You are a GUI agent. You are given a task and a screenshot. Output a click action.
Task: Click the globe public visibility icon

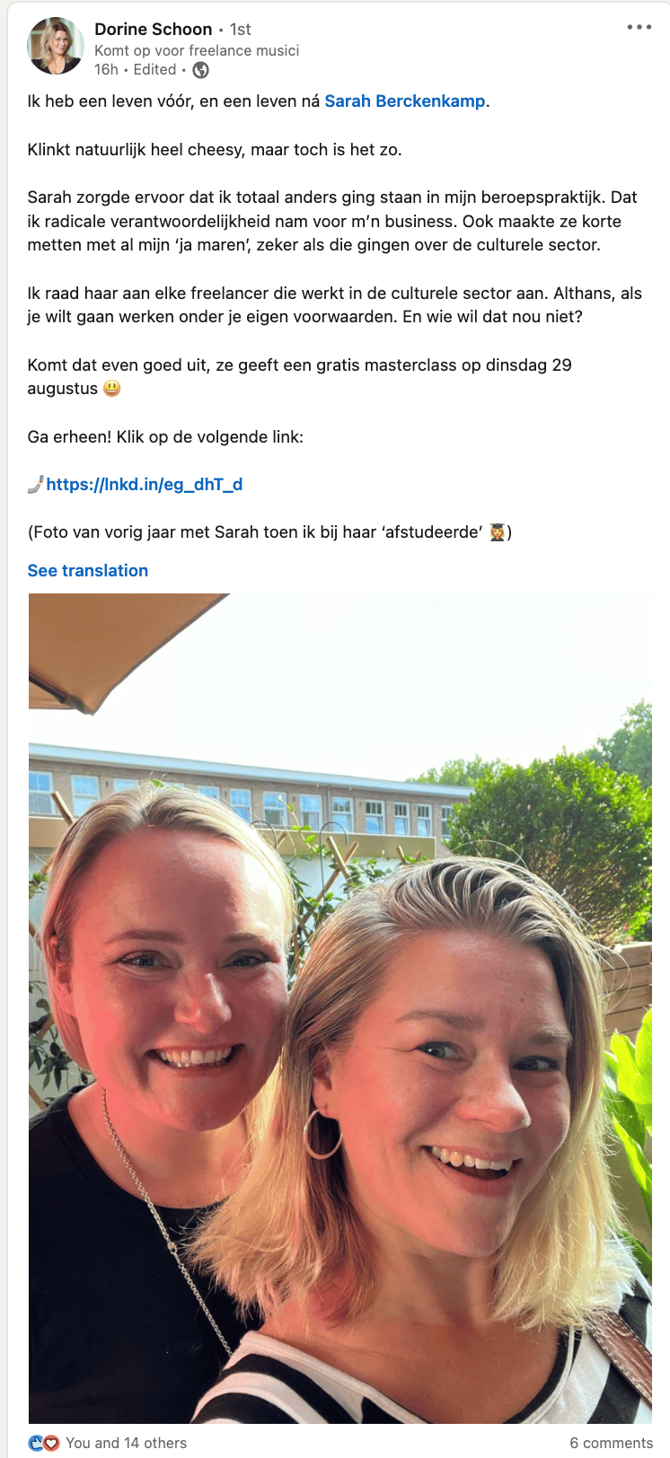point(201,70)
